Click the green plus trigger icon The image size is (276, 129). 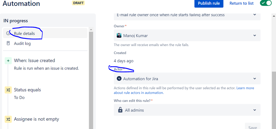pyautogui.click(x=8, y=61)
